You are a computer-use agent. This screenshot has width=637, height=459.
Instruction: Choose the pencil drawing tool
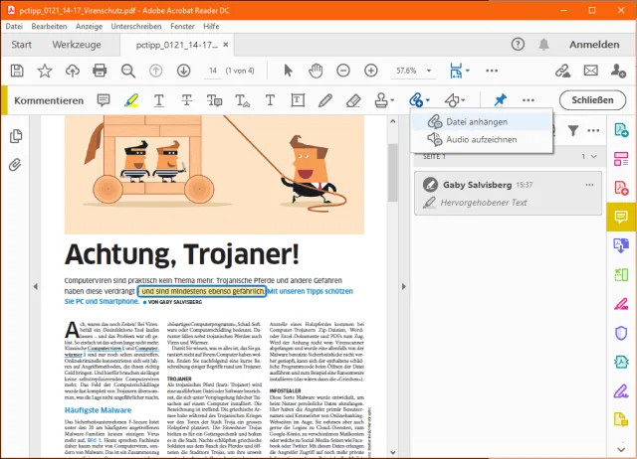325,100
